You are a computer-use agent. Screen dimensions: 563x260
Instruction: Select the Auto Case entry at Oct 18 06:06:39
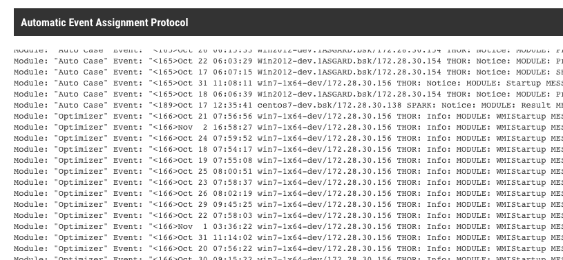click(x=288, y=94)
